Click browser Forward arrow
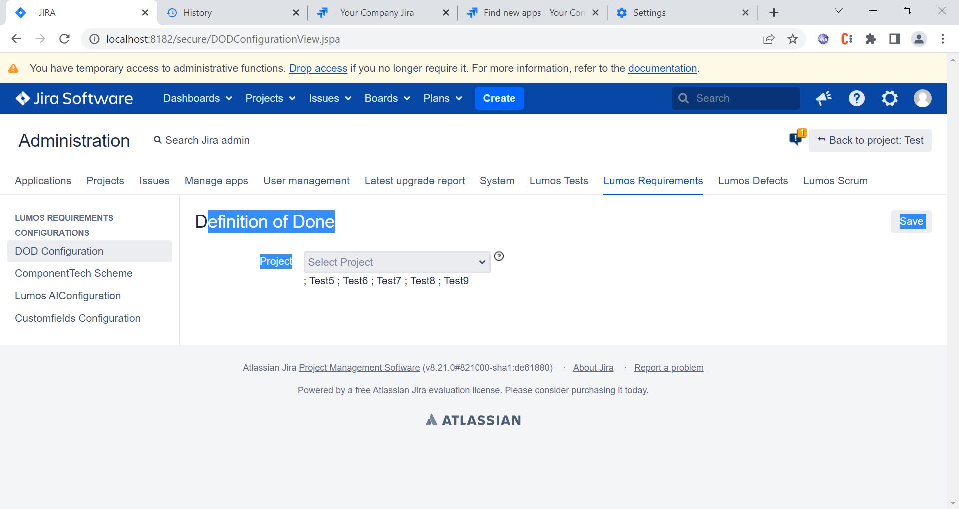Image resolution: width=959 pixels, height=509 pixels. click(x=40, y=39)
